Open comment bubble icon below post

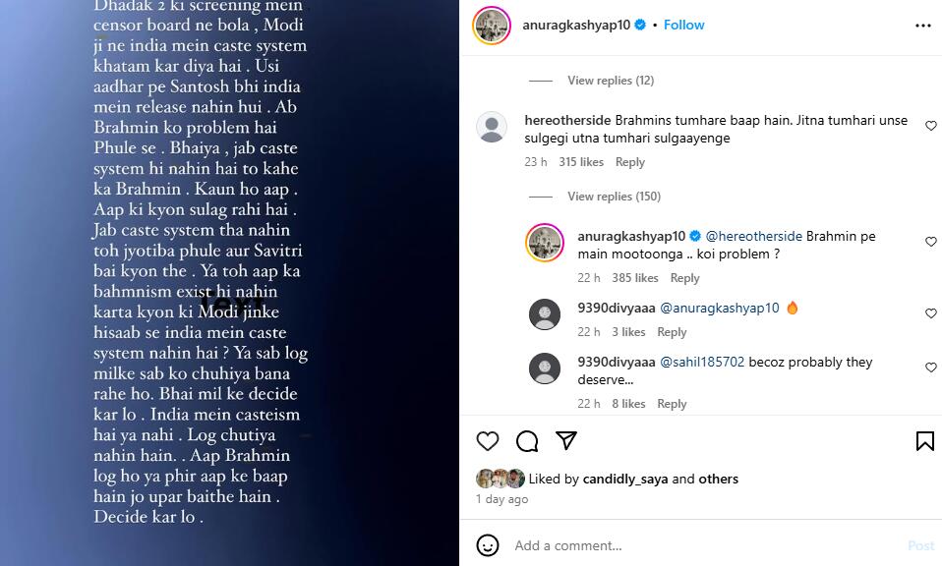pyautogui.click(x=527, y=441)
